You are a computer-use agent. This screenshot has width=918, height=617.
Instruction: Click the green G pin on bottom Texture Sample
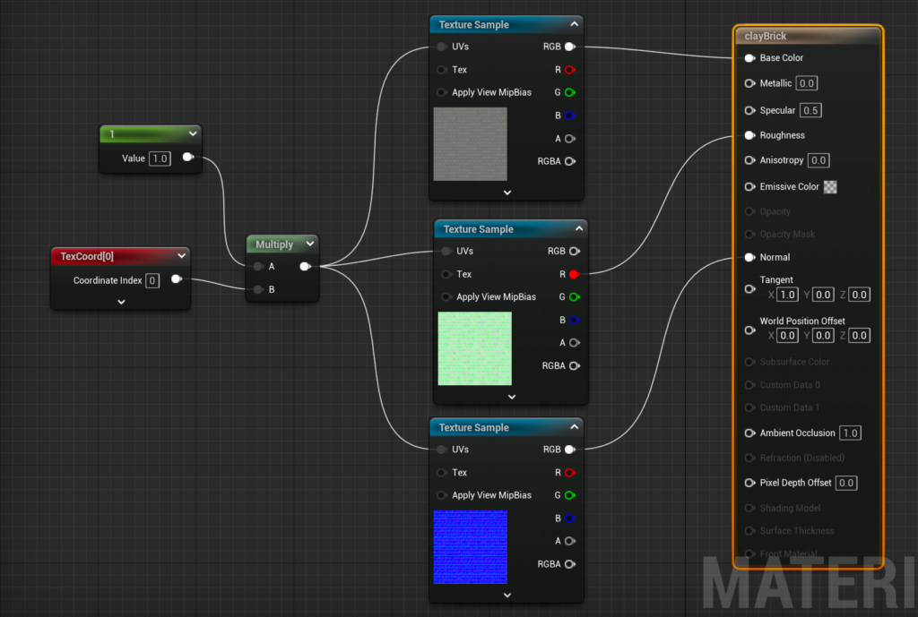point(569,495)
